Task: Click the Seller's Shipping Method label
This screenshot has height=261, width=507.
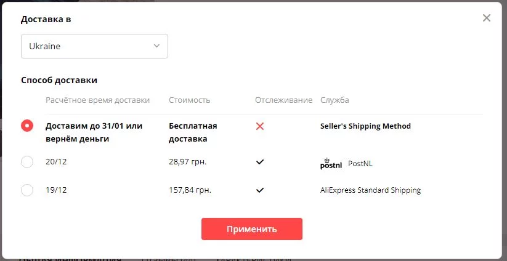Action: coord(365,126)
